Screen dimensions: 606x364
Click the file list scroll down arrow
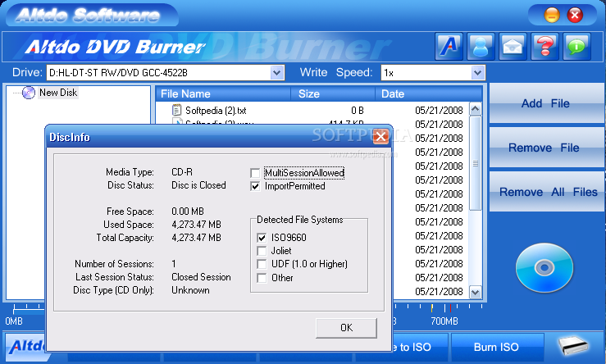[x=476, y=293]
